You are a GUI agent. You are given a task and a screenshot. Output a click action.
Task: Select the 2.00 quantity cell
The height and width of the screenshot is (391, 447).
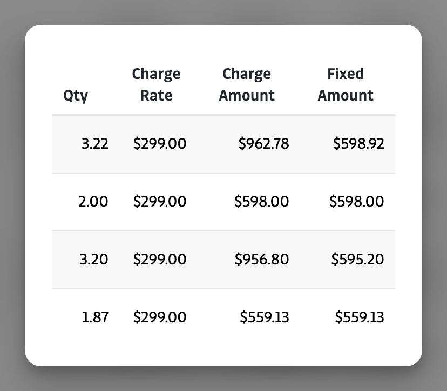93,202
